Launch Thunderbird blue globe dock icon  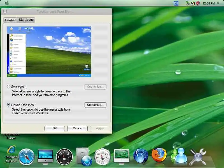pos(141,156)
